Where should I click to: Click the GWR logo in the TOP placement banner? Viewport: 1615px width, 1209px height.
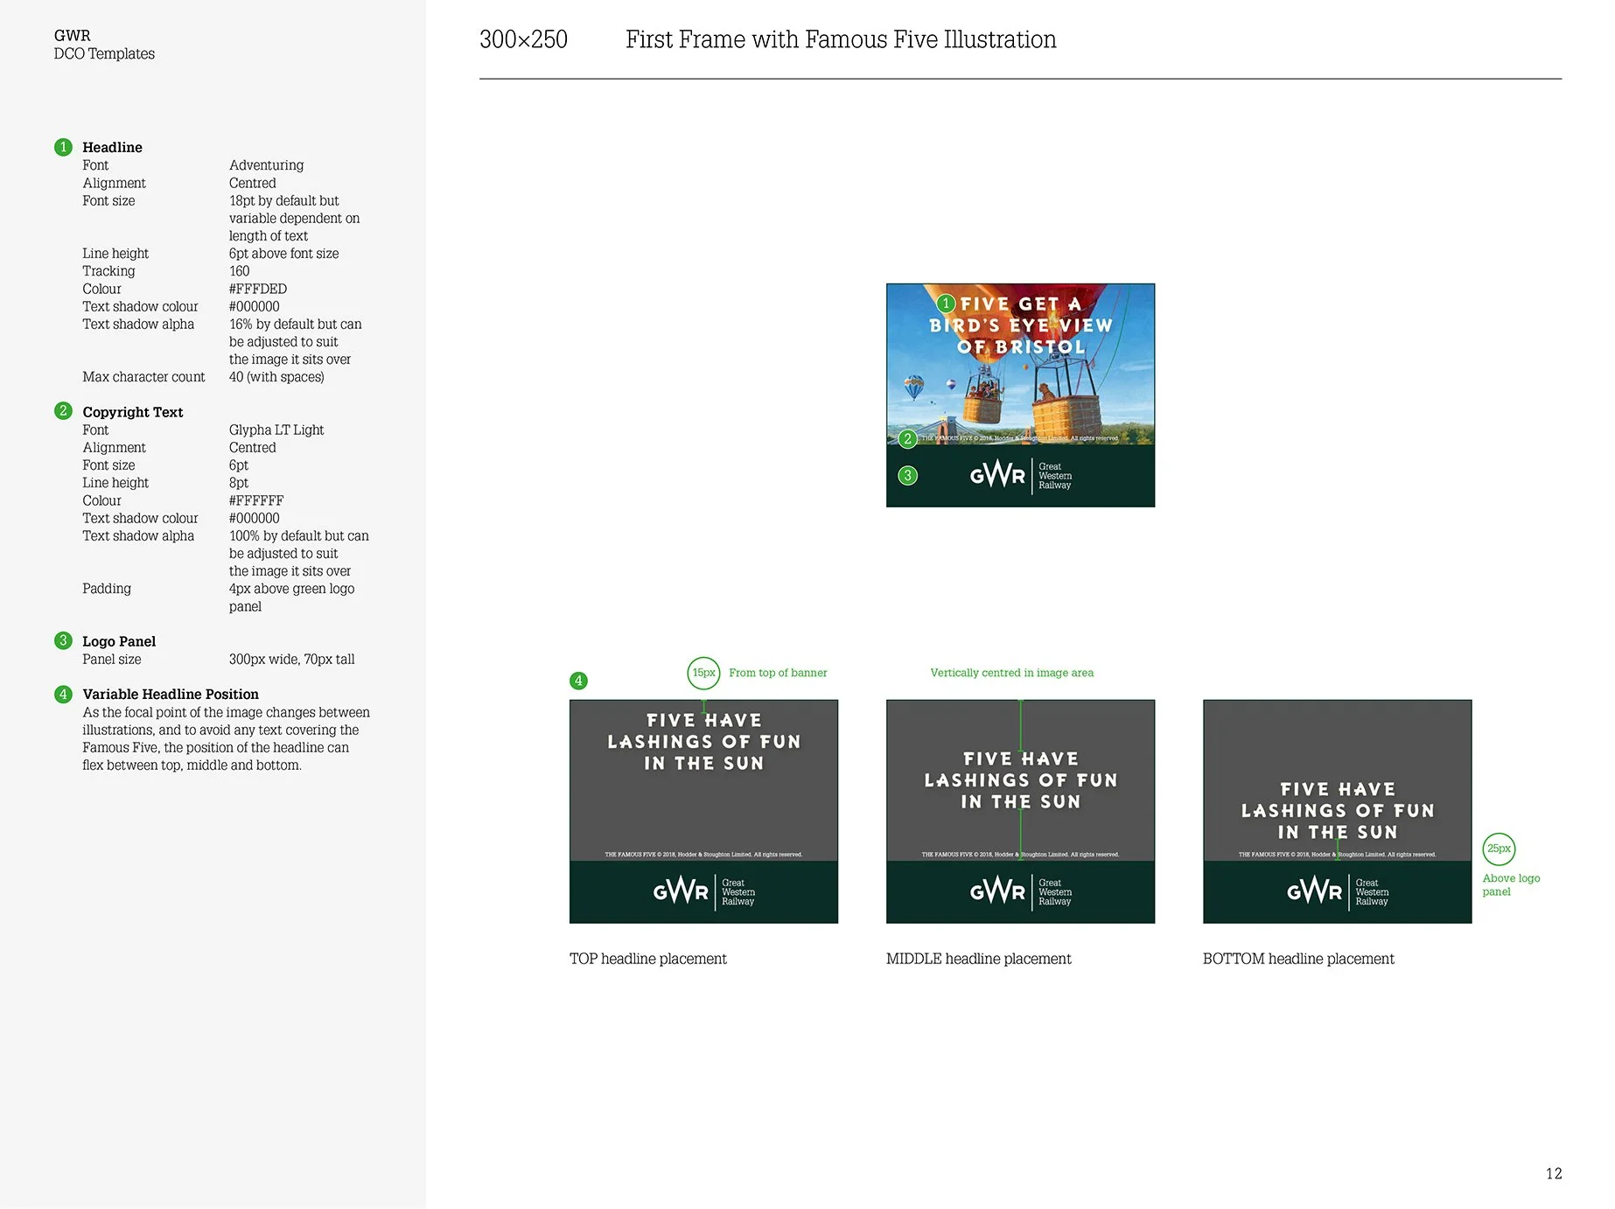click(x=703, y=891)
